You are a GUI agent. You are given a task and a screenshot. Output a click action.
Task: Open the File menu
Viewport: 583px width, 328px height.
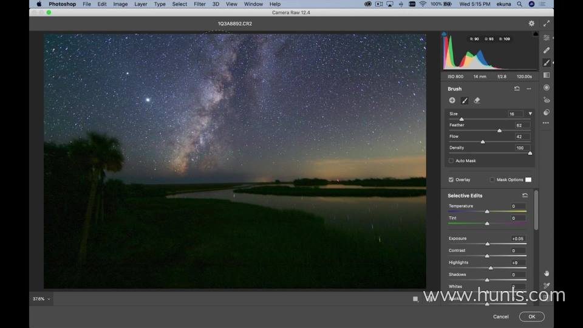[87, 4]
